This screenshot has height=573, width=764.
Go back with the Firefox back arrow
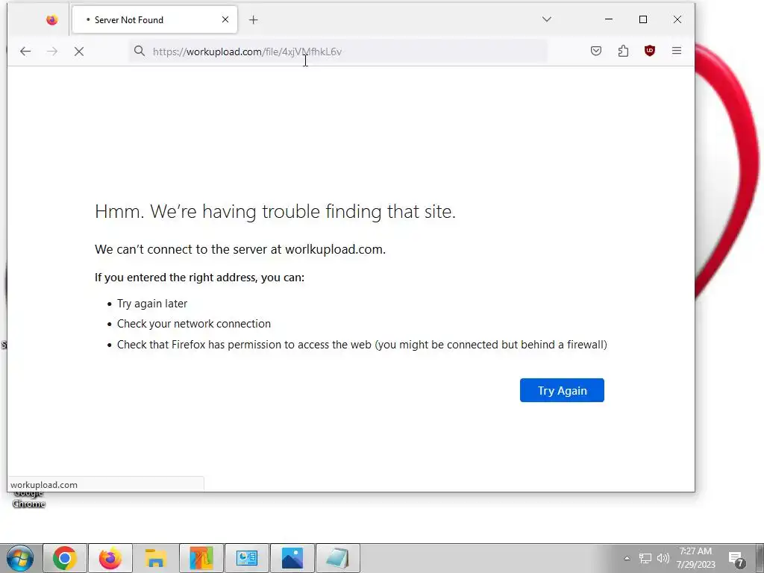[x=25, y=51]
